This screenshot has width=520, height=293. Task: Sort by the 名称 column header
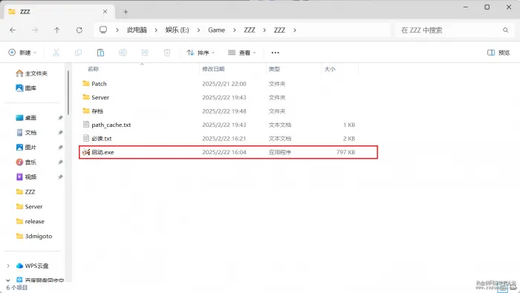tap(93, 69)
